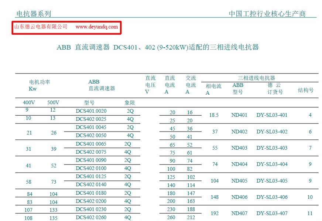Click the ABB reactor type ND403
322x221 pixels.
coord(239,148)
